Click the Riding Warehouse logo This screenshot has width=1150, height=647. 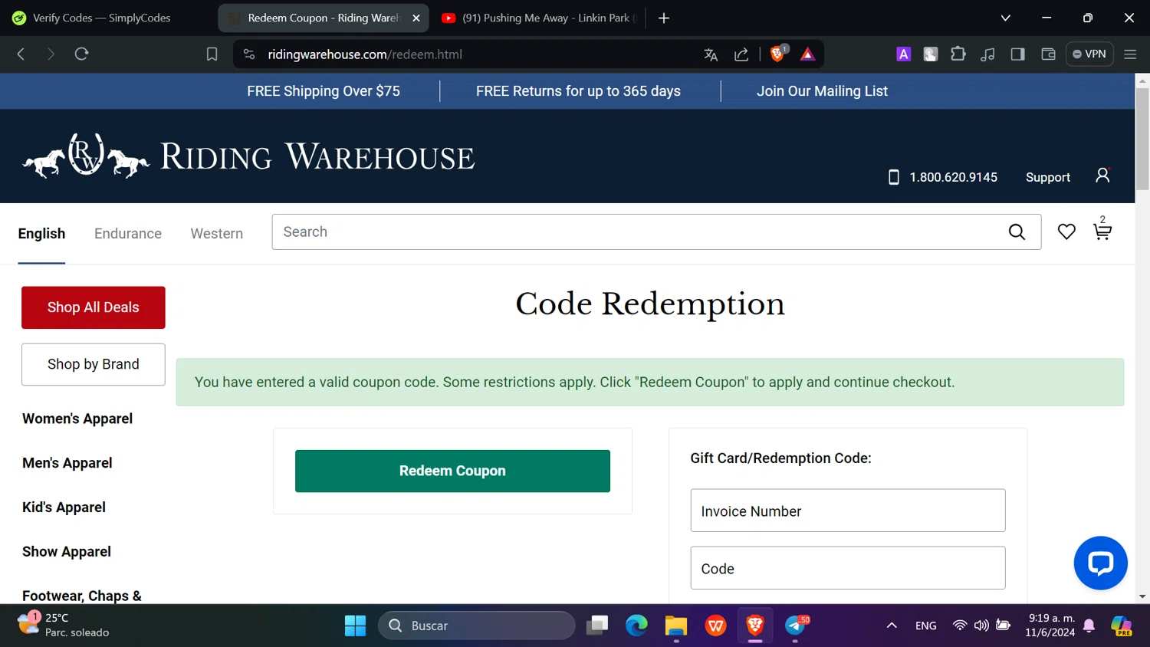click(x=249, y=156)
